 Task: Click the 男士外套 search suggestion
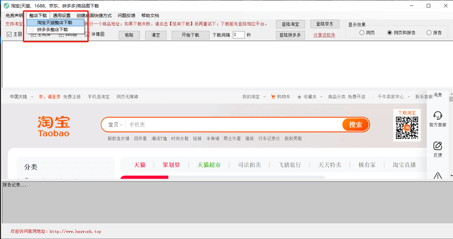(x=232, y=138)
